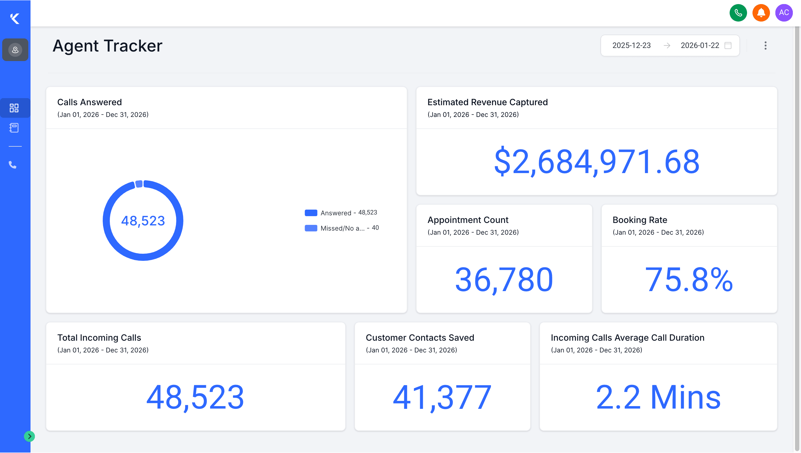
Task: Open the dashboard grid icon in sidebar
Action: [14, 108]
